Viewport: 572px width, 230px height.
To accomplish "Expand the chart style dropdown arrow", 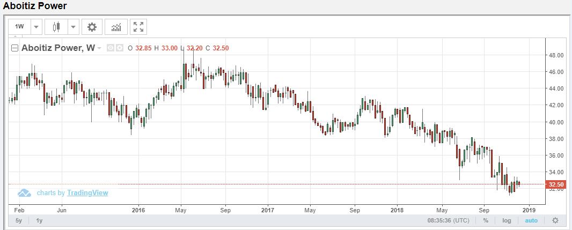I will 73,27.
